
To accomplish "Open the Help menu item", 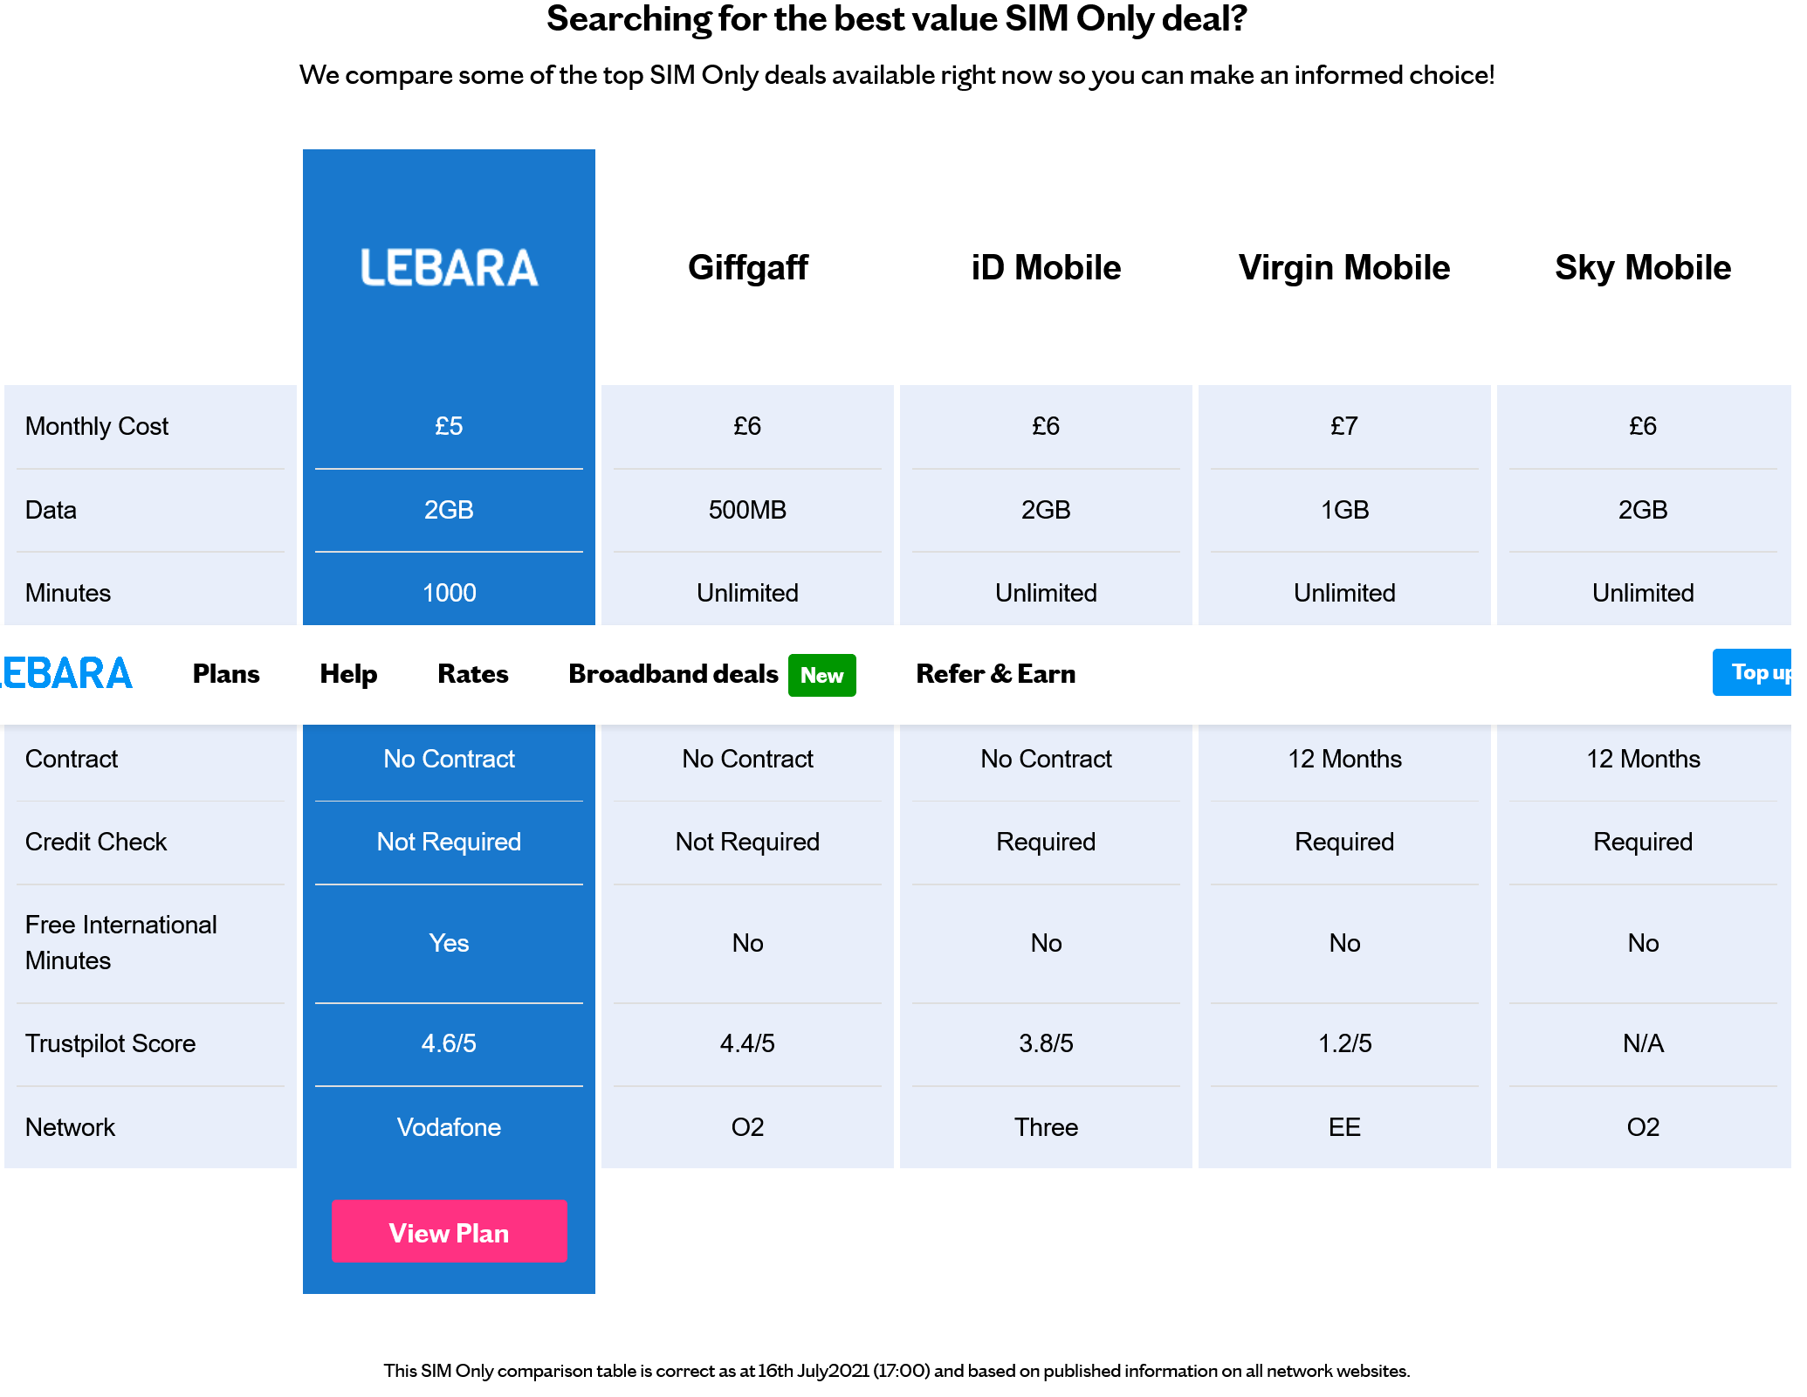I will point(348,673).
